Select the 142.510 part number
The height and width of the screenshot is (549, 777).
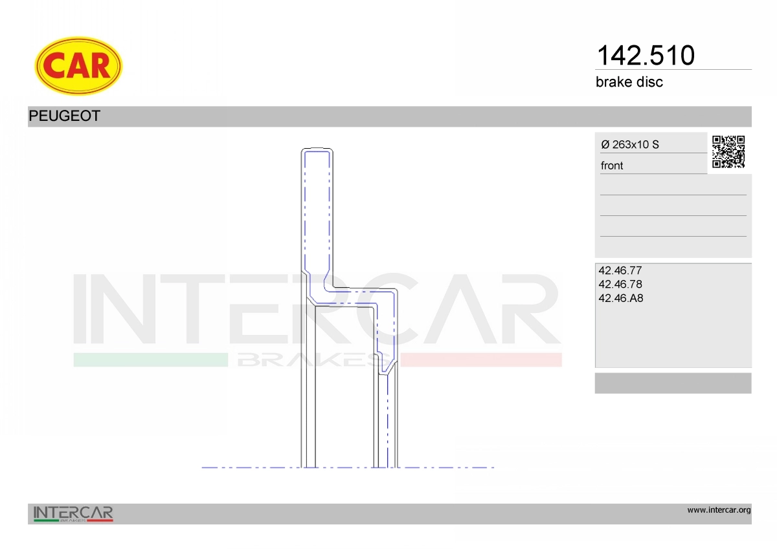(x=645, y=56)
